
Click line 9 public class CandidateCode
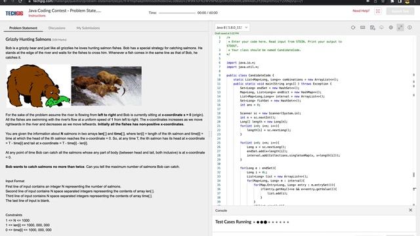(x=250, y=75)
